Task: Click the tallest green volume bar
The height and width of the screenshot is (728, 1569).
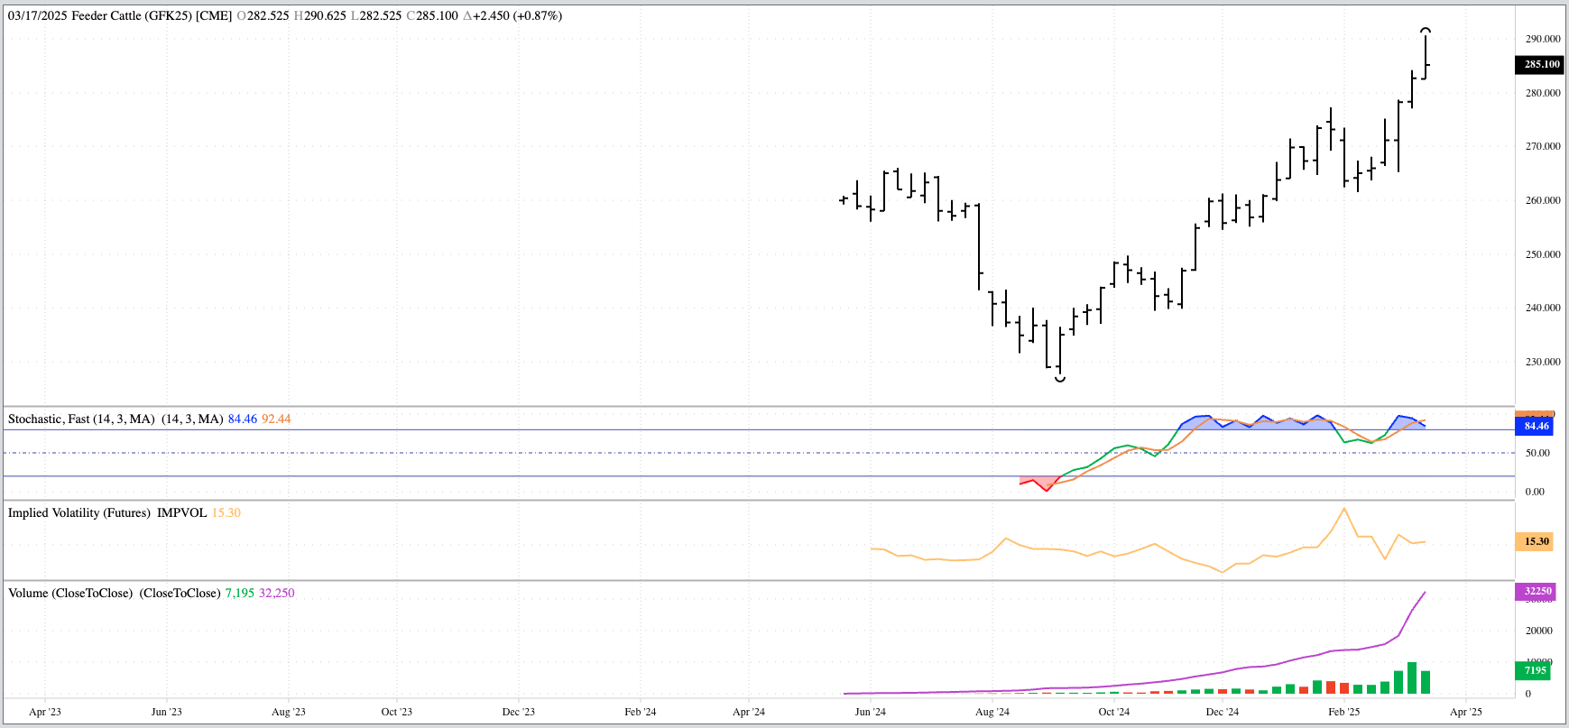Action: pyautogui.click(x=1412, y=677)
